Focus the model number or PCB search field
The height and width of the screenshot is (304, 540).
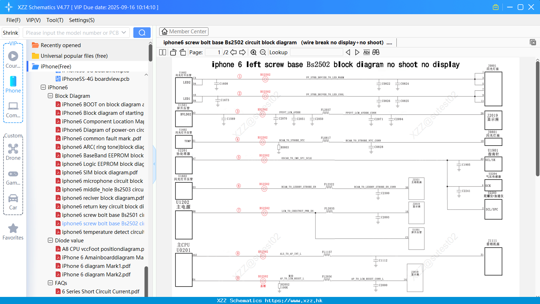point(76,33)
